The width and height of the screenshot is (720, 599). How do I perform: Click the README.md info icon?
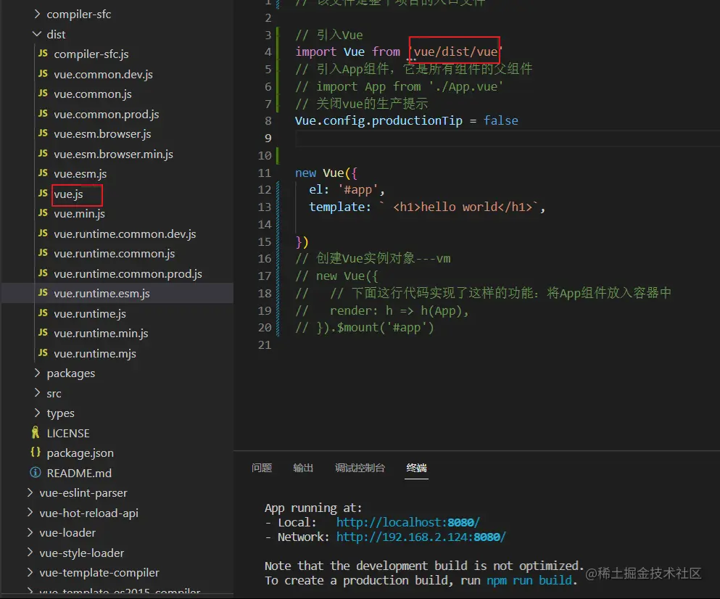coord(36,473)
